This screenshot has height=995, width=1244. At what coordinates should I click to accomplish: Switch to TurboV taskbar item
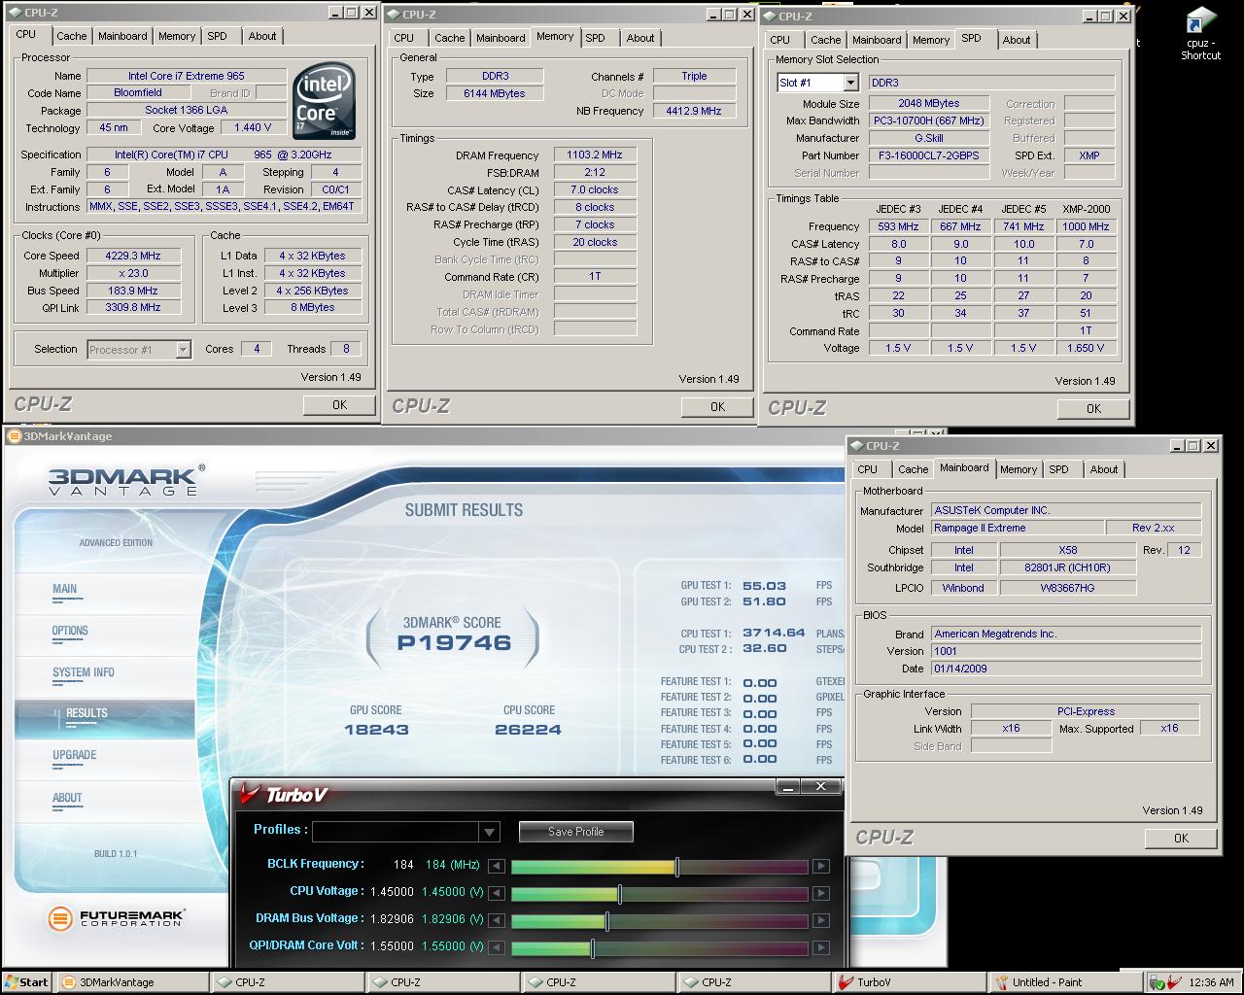tap(910, 982)
